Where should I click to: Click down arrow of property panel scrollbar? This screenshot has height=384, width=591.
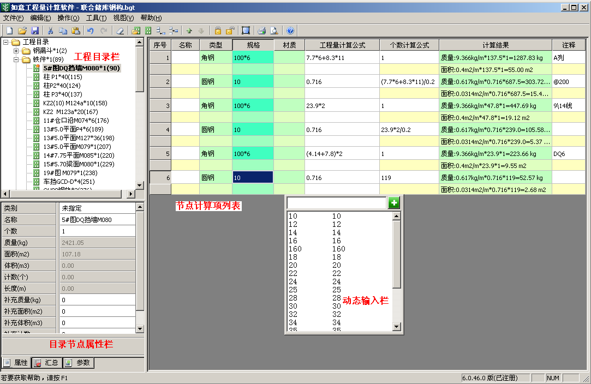[140, 328]
